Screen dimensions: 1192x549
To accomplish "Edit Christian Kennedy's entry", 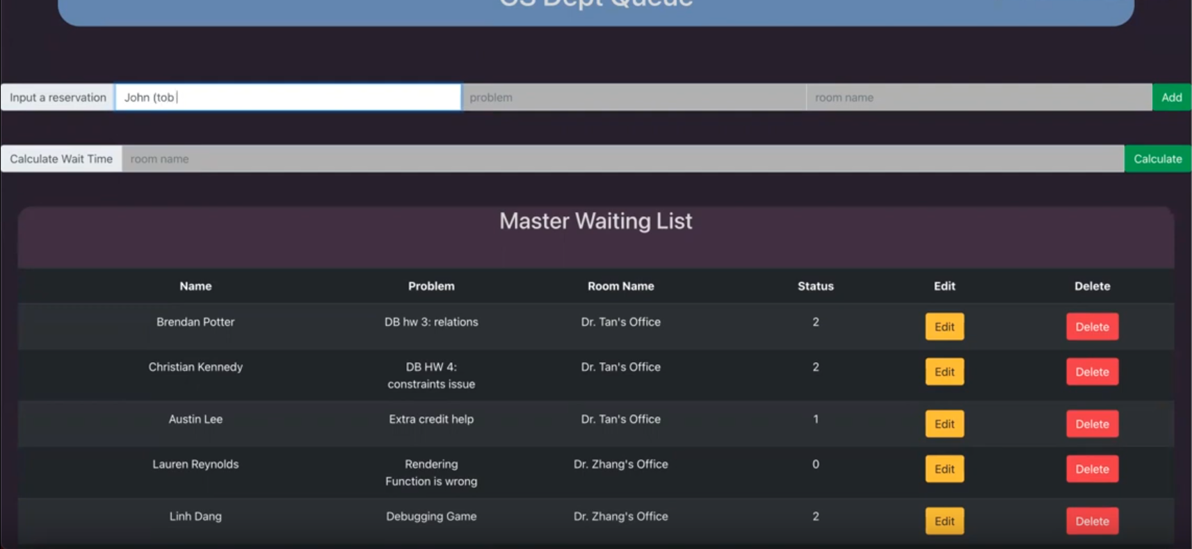I will coord(944,372).
